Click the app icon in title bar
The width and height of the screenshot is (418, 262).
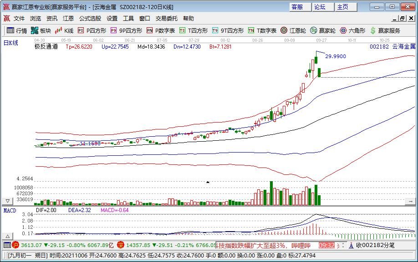6,7
